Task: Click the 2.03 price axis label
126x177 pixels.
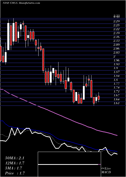Action: 116,53
